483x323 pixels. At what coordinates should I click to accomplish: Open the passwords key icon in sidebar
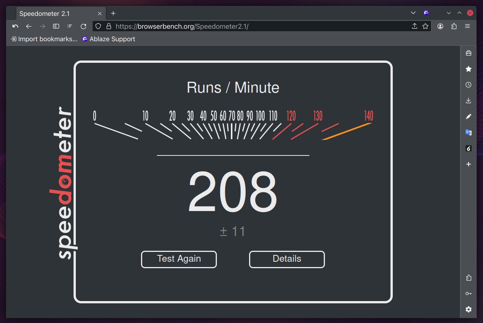point(469,293)
